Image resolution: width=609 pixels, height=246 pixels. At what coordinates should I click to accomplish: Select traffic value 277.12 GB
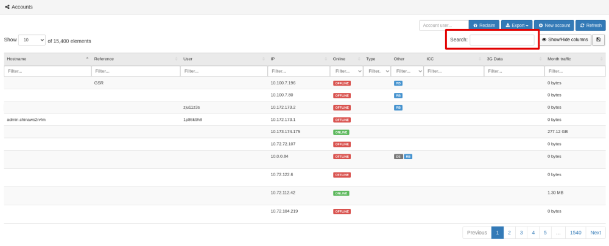(558, 132)
